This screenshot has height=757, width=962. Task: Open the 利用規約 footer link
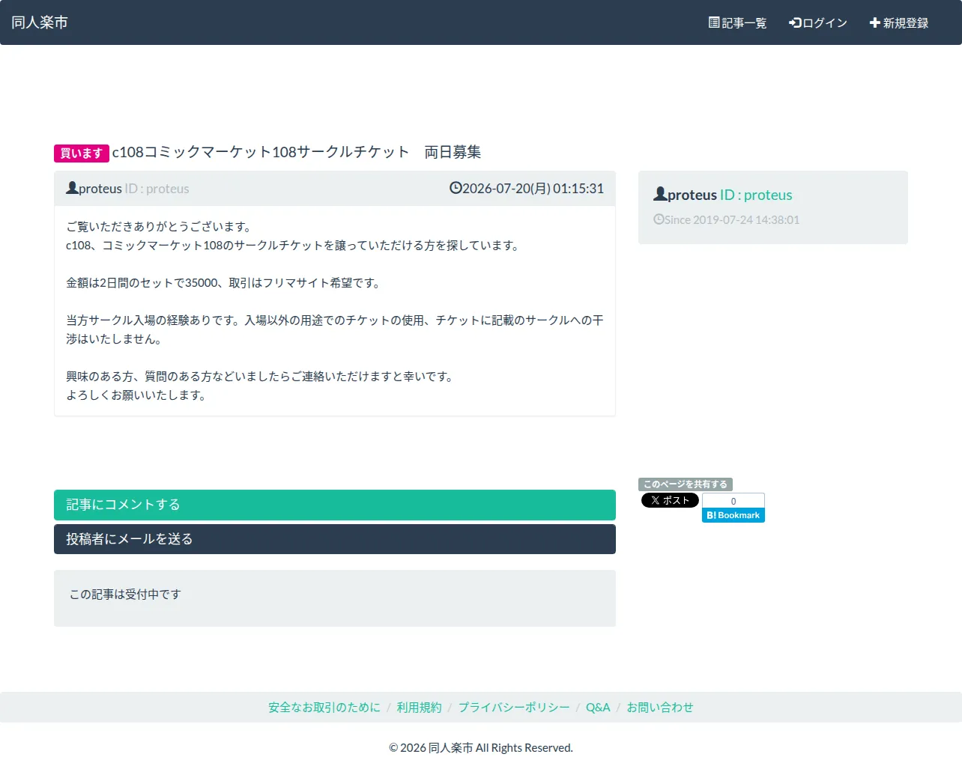pyautogui.click(x=420, y=707)
